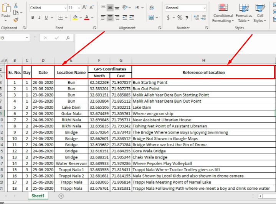Click Increase Decimal icon
Image resolution: width=276 pixels, height=204 pixels.
pyautogui.click(x=196, y=17)
